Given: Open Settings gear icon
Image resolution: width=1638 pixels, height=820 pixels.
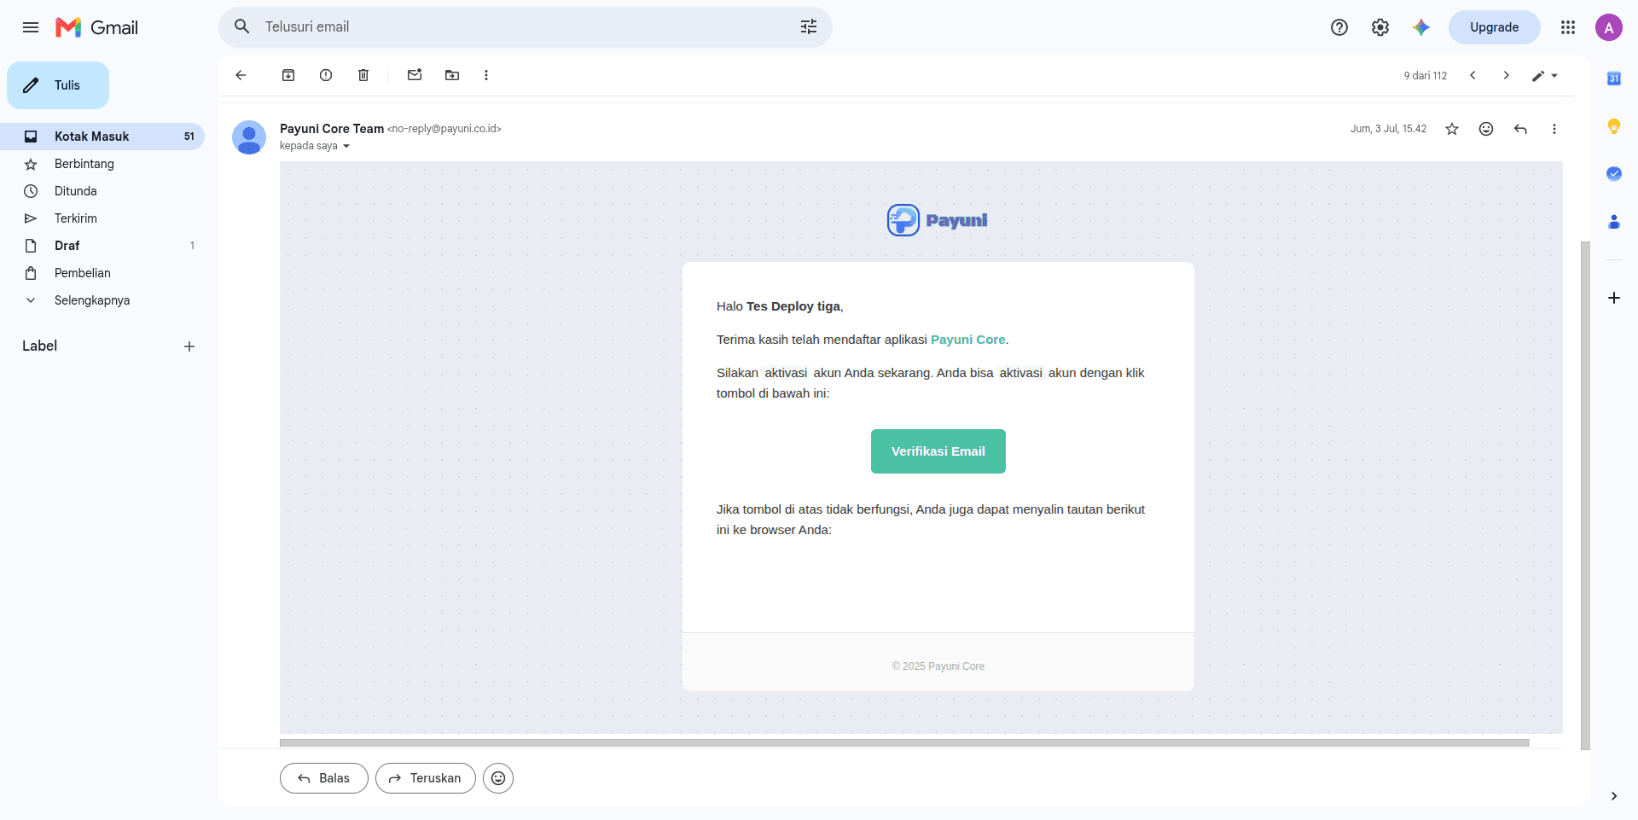Looking at the screenshot, I should (x=1380, y=27).
